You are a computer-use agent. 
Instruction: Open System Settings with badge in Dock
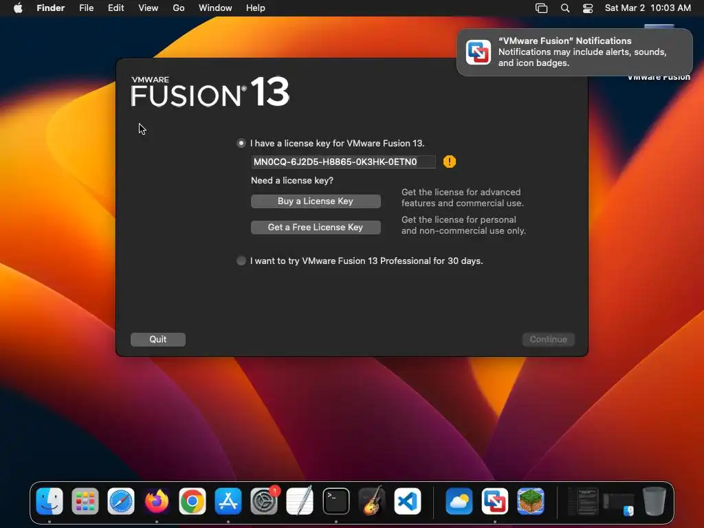[x=264, y=501]
